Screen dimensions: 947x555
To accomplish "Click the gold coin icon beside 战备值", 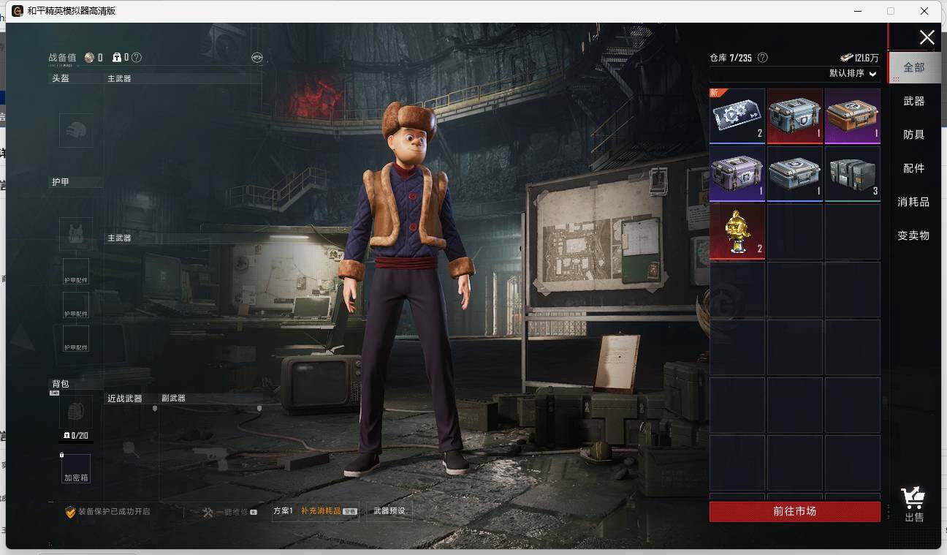I will 89,57.
